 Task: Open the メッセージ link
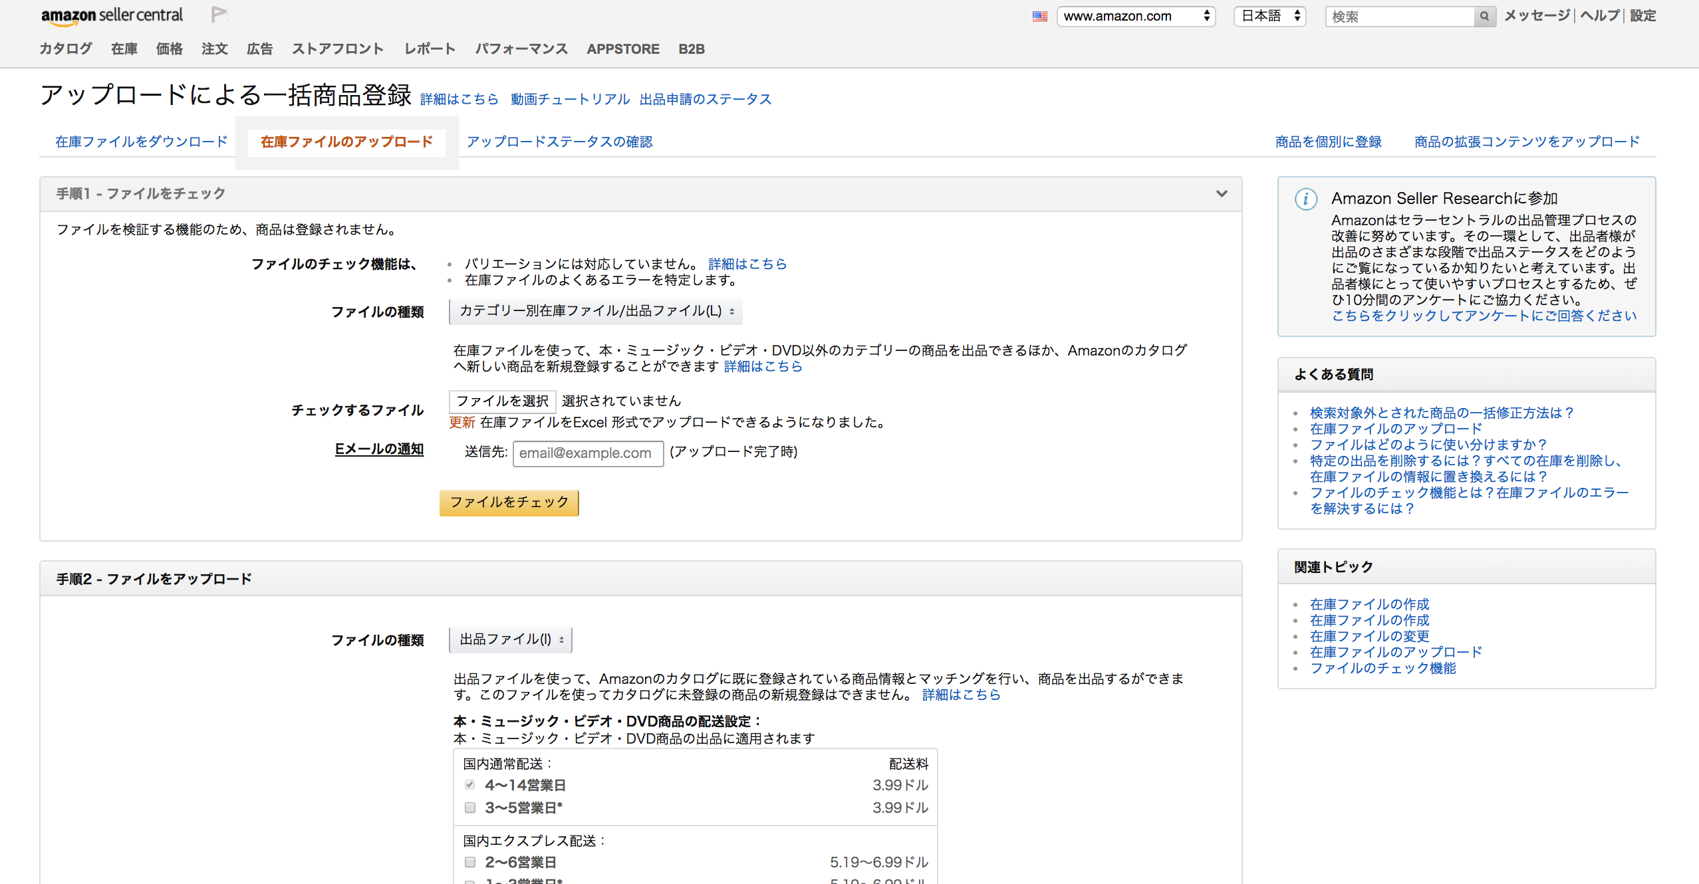coord(1537,16)
